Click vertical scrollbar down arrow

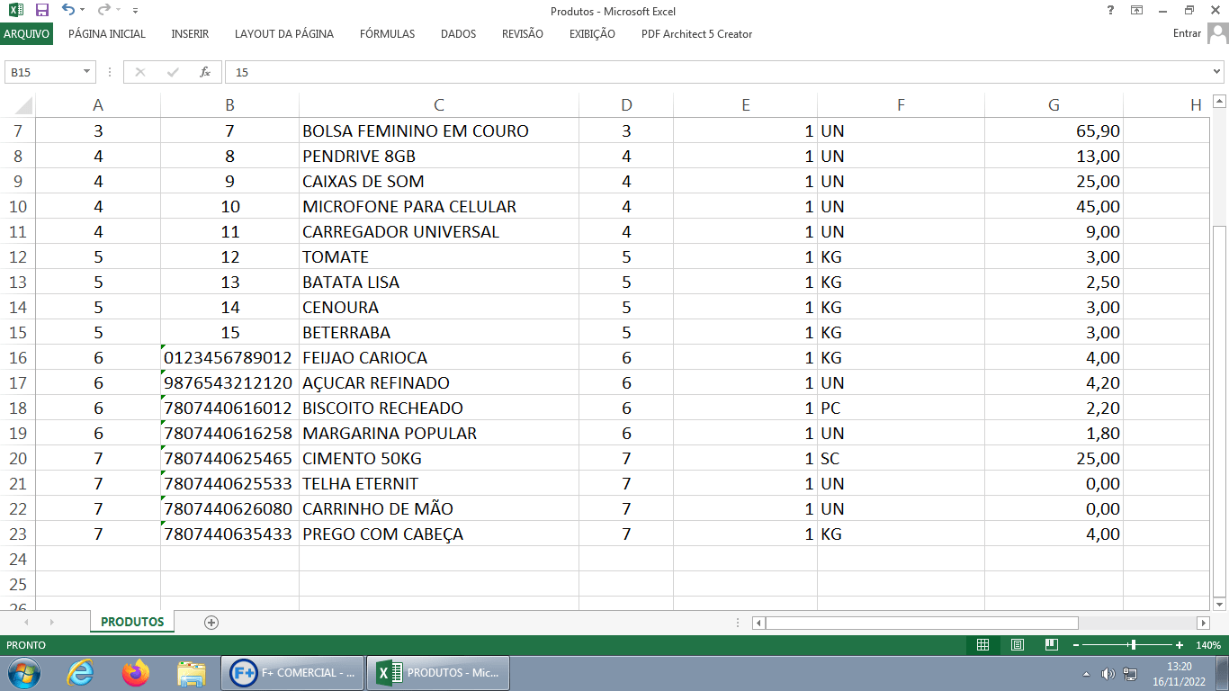click(1219, 604)
